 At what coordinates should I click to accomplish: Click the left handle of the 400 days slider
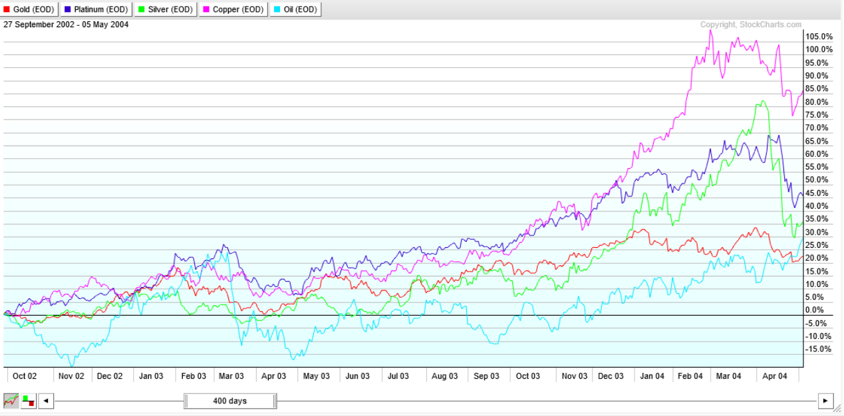(186, 401)
